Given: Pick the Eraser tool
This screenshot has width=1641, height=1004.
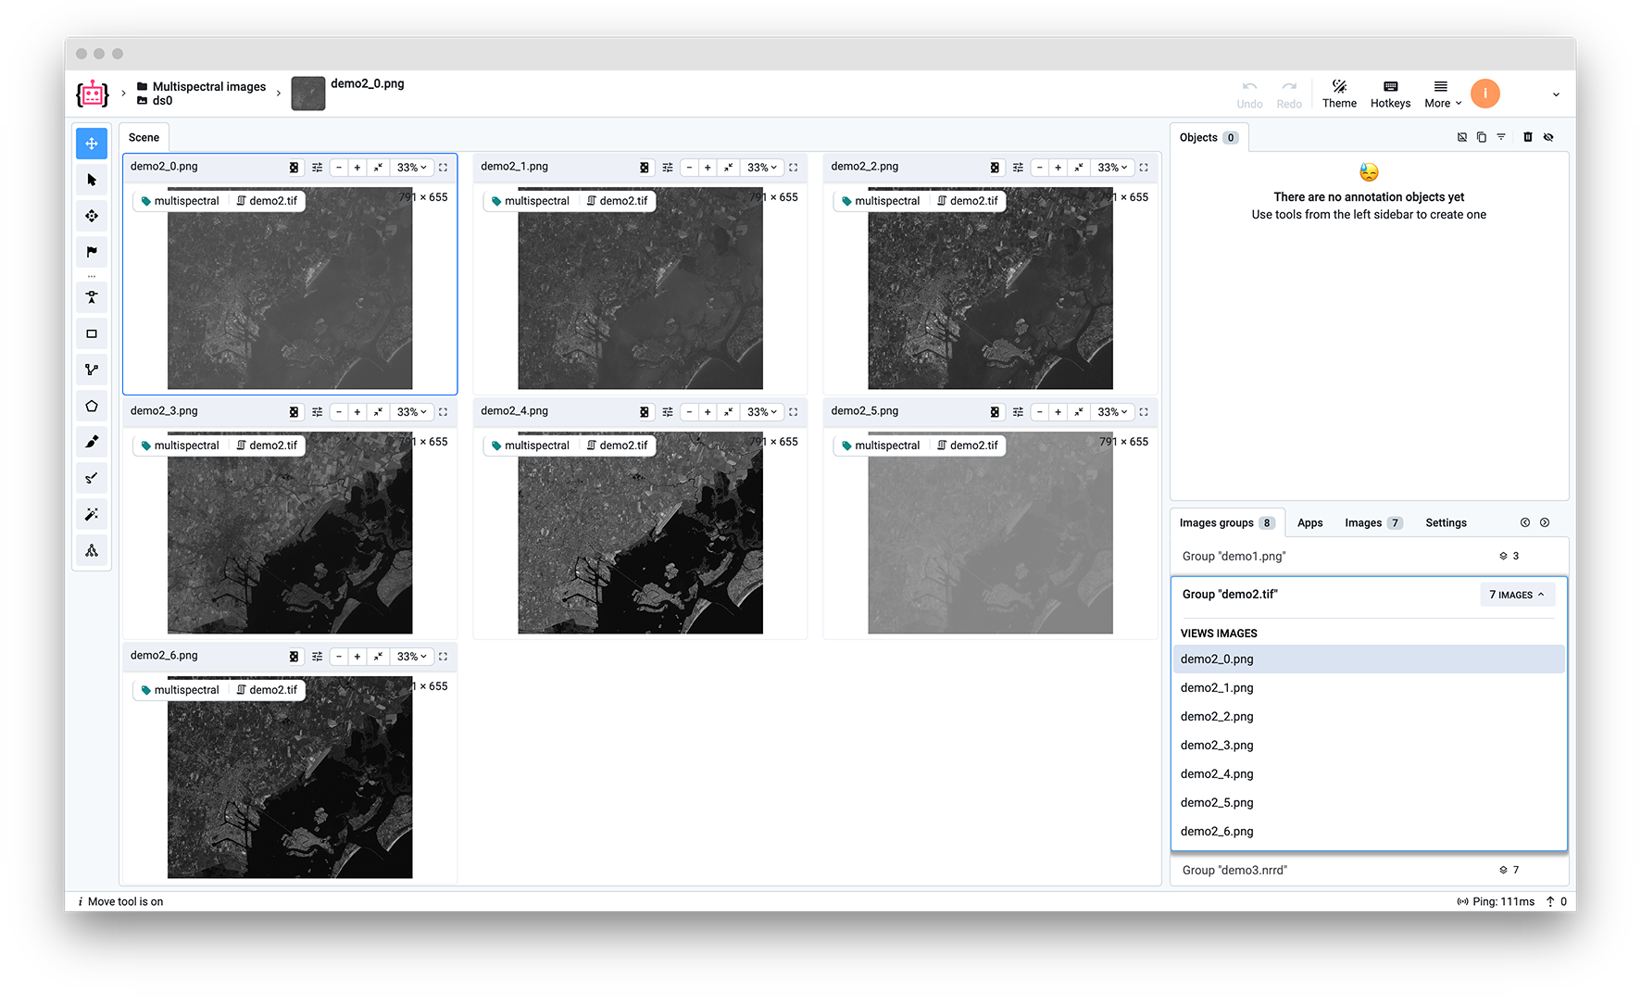Looking at the screenshot, I should (92, 479).
